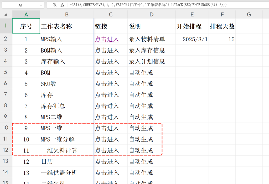
Task: Select row 10 header
Action: click(6, 127)
